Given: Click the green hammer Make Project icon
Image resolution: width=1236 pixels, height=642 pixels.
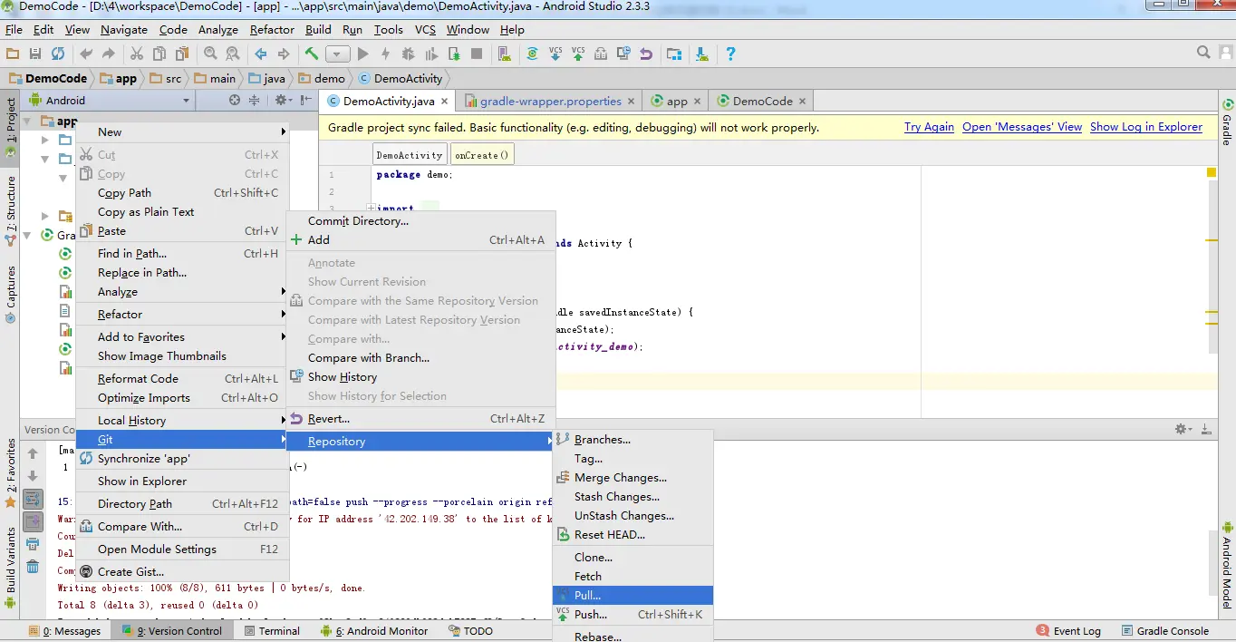Looking at the screenshot, I should (312, 54).
